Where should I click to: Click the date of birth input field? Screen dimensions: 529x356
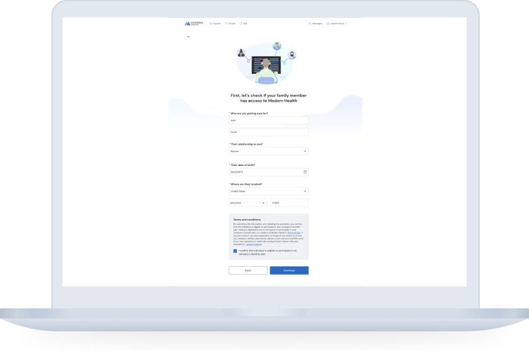(x=269, y=172)
